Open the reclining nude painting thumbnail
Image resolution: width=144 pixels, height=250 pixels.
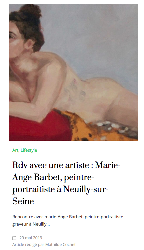73,72
